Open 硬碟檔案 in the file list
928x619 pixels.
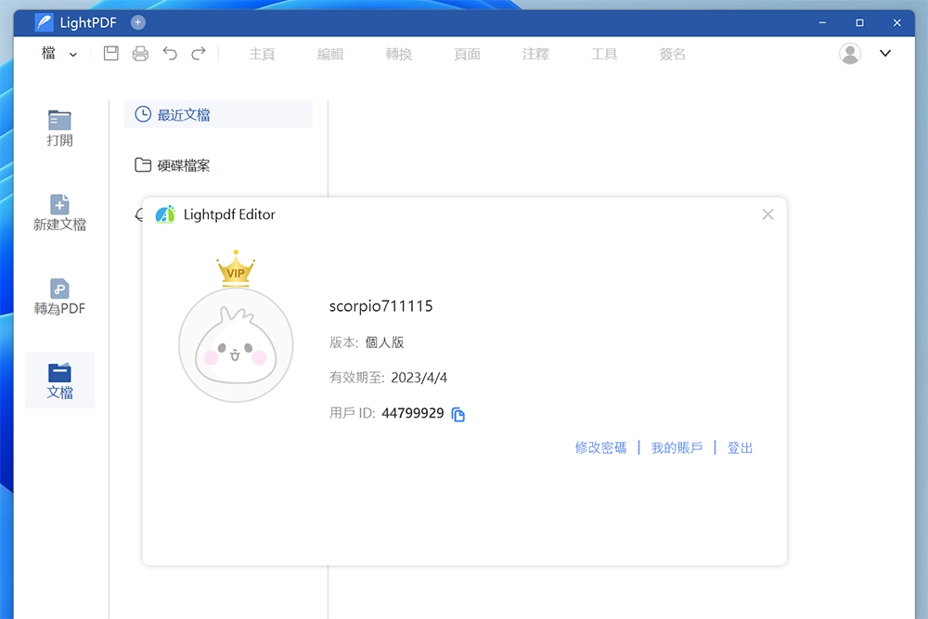185,165
